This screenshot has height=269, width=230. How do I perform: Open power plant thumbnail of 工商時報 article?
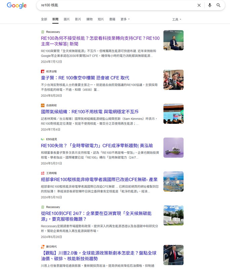(x=174, y=182)
